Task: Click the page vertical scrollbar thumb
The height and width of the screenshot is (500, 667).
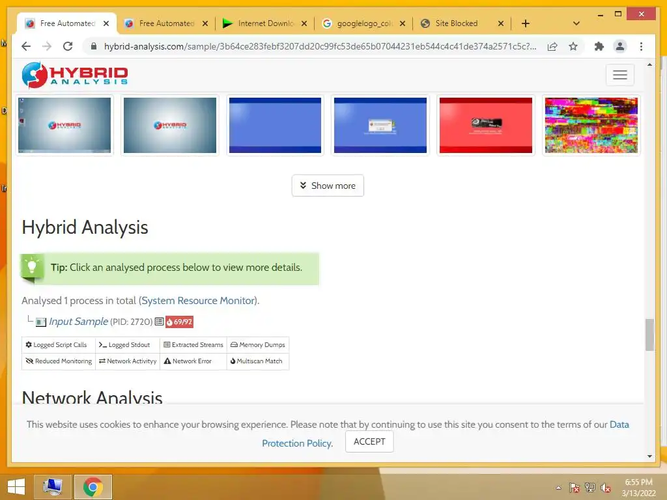Action: pos(649,335)
